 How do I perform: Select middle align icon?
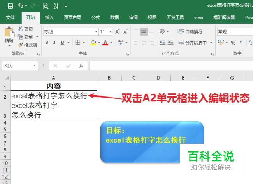coord(144,31)
